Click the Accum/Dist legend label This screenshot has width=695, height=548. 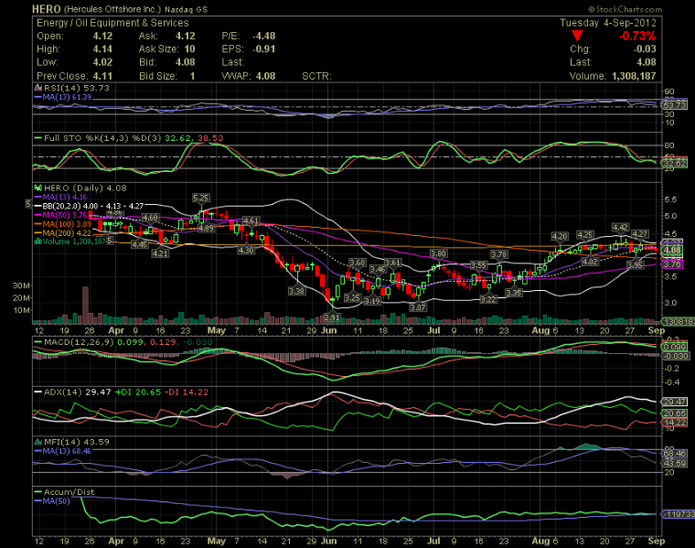point(69,491)
